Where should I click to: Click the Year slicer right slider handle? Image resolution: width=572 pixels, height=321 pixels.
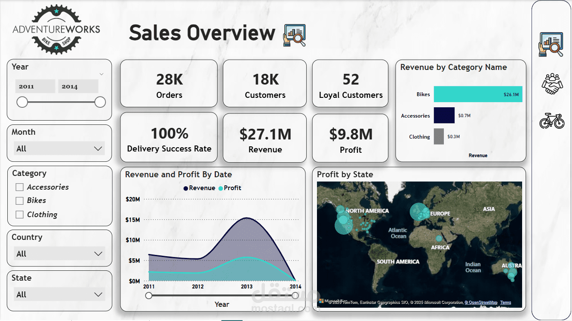click(100, 102)
